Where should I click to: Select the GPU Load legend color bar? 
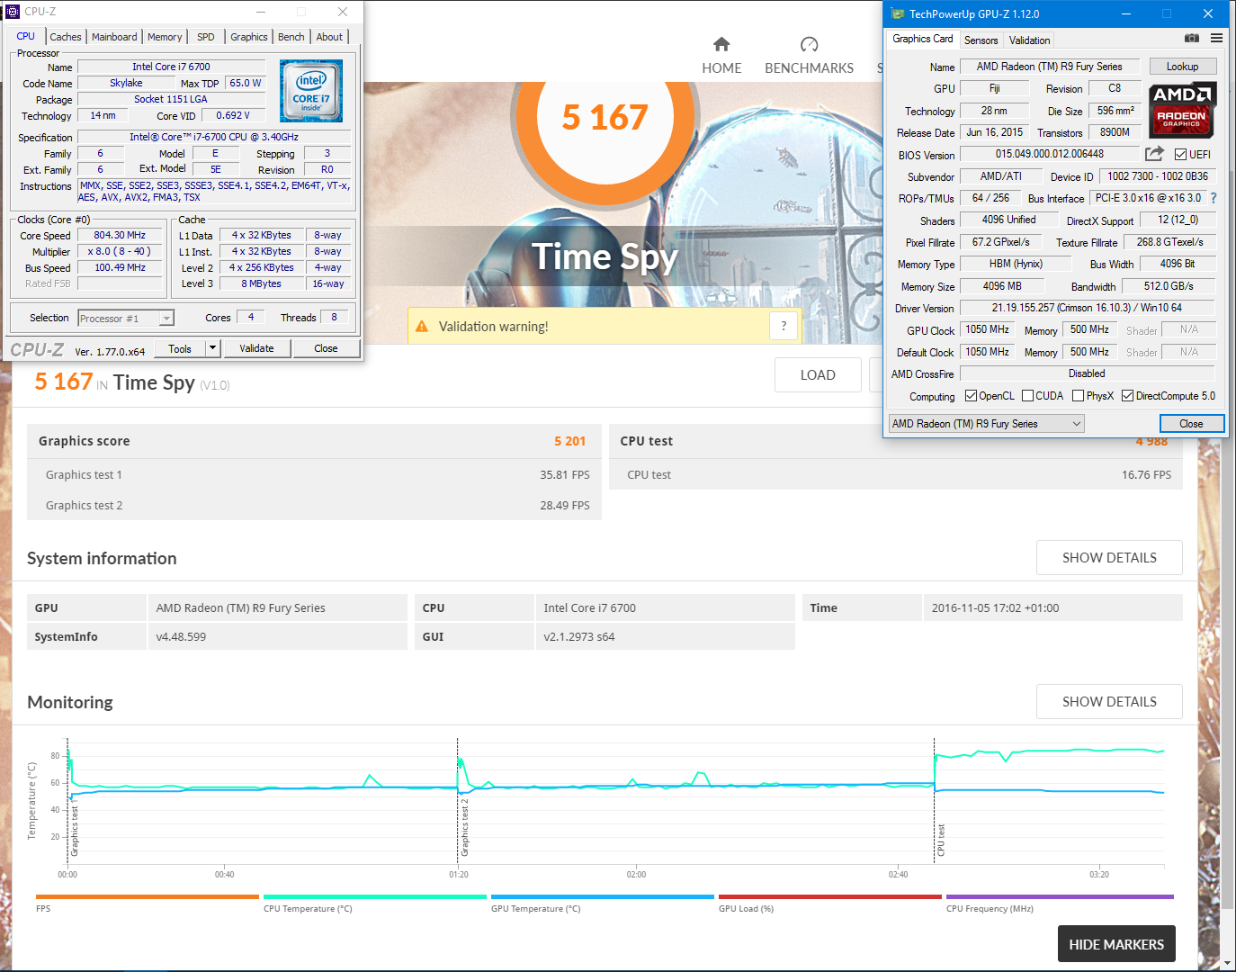pos(830,897)
